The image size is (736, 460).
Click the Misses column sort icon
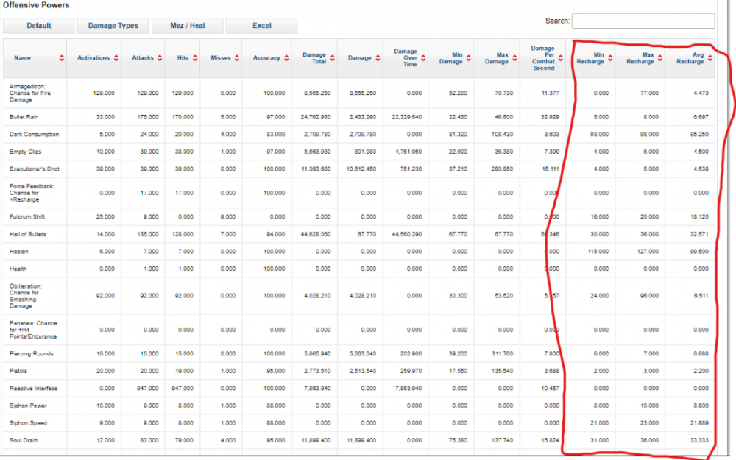pos(237,58)
